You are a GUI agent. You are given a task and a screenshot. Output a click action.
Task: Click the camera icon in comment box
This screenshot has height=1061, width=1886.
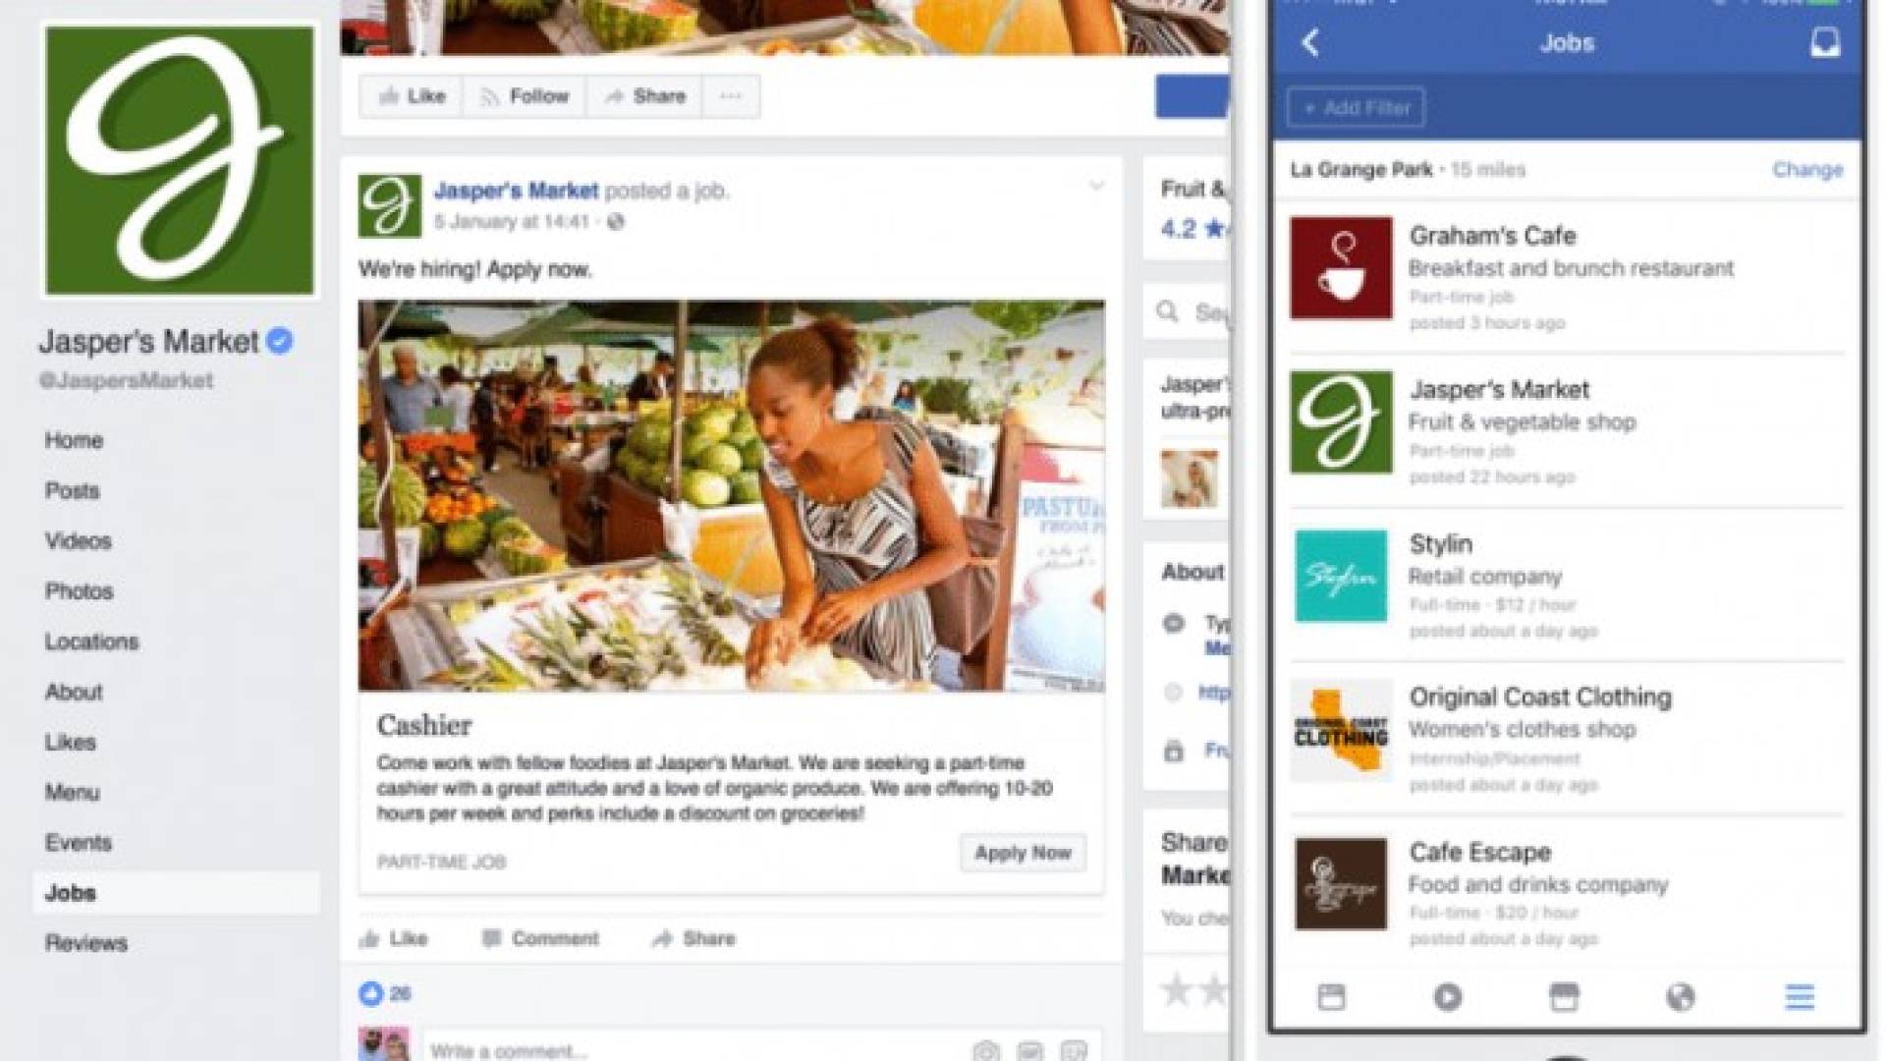point(986,1050)
